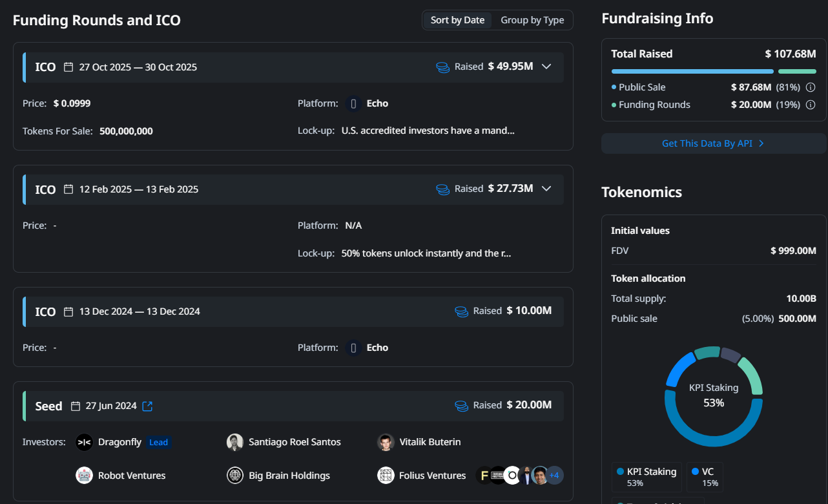Viewport: 828px width, 504px height.
Task: Open Vitalik Buterin's investor avatar
Action: [x=385, y=442]
